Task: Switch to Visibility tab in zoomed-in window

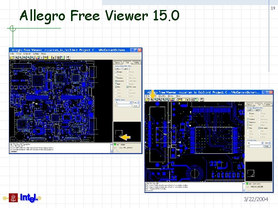Action: pos(268,104)
